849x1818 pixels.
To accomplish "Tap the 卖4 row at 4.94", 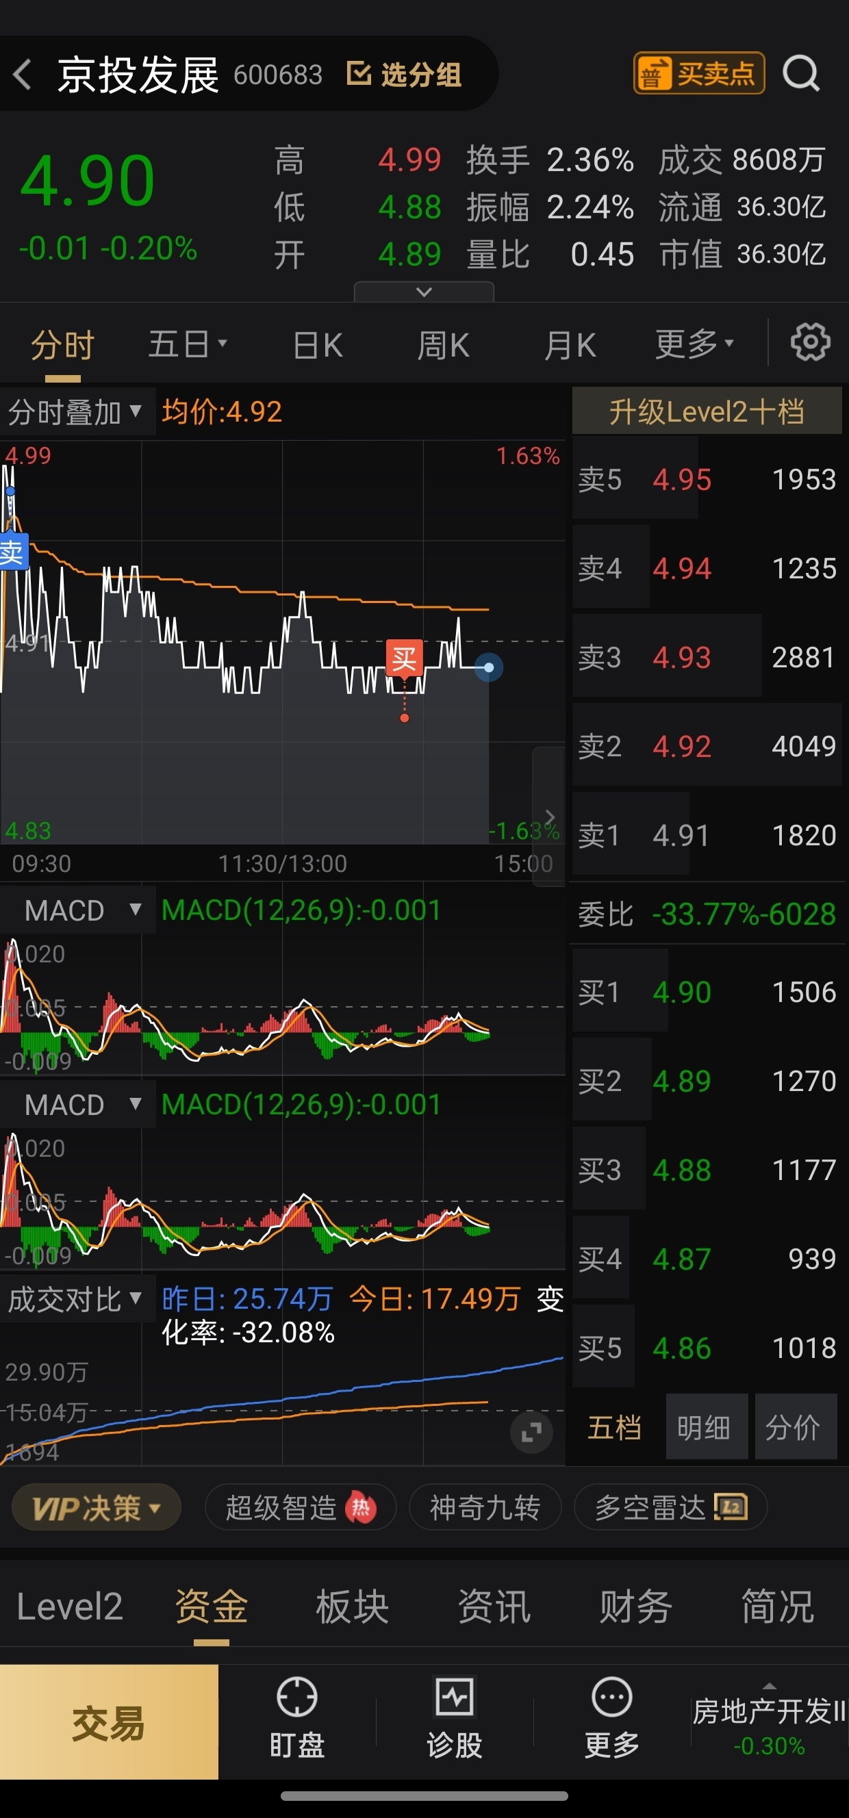I will [708, 568].
